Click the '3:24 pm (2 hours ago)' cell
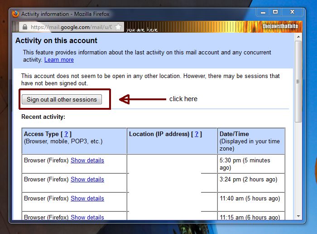The width and height of the screenshot is (317, 234). (251, 183)
